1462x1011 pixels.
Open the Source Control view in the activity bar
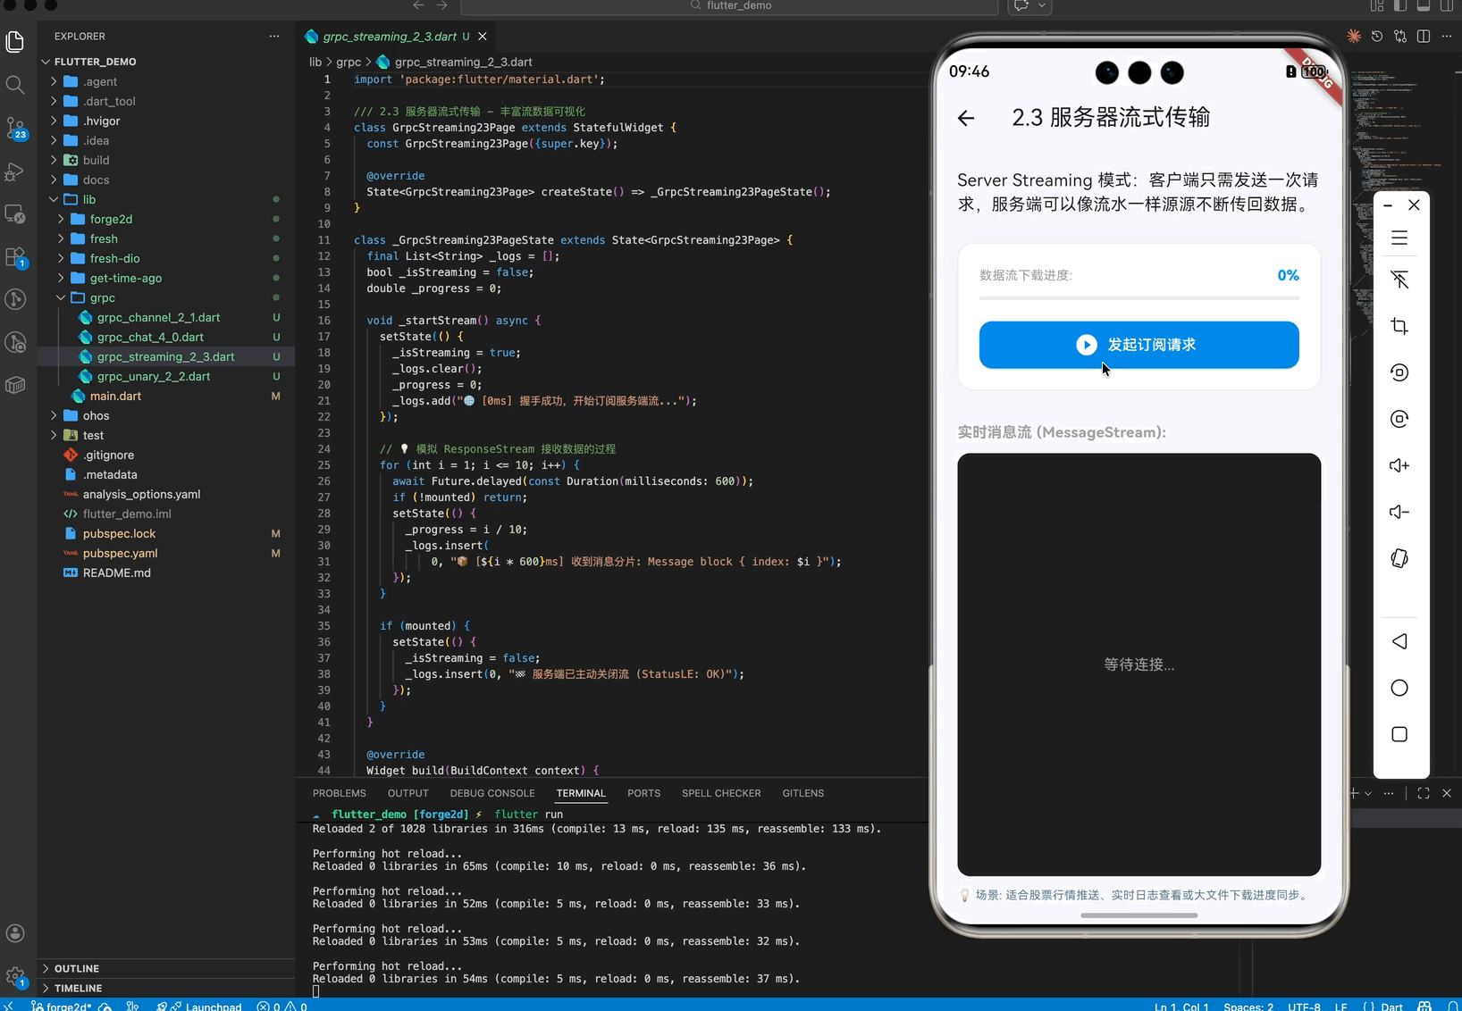click(14, 125)
